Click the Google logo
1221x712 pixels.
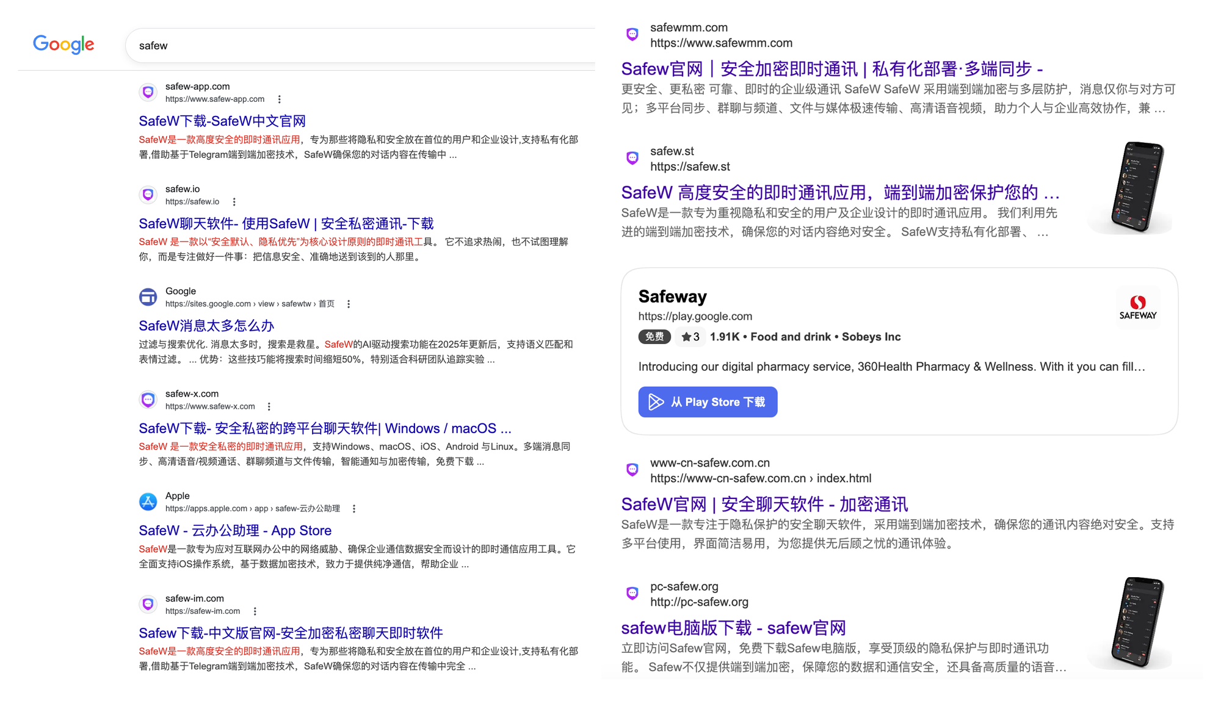click(x=63, y=45)
